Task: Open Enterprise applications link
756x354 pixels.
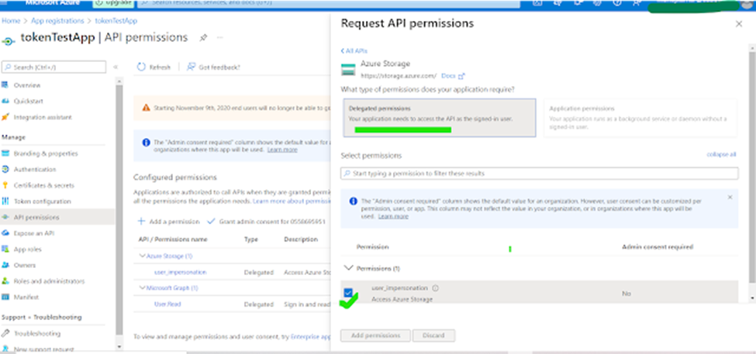Action: click(311, 337)
